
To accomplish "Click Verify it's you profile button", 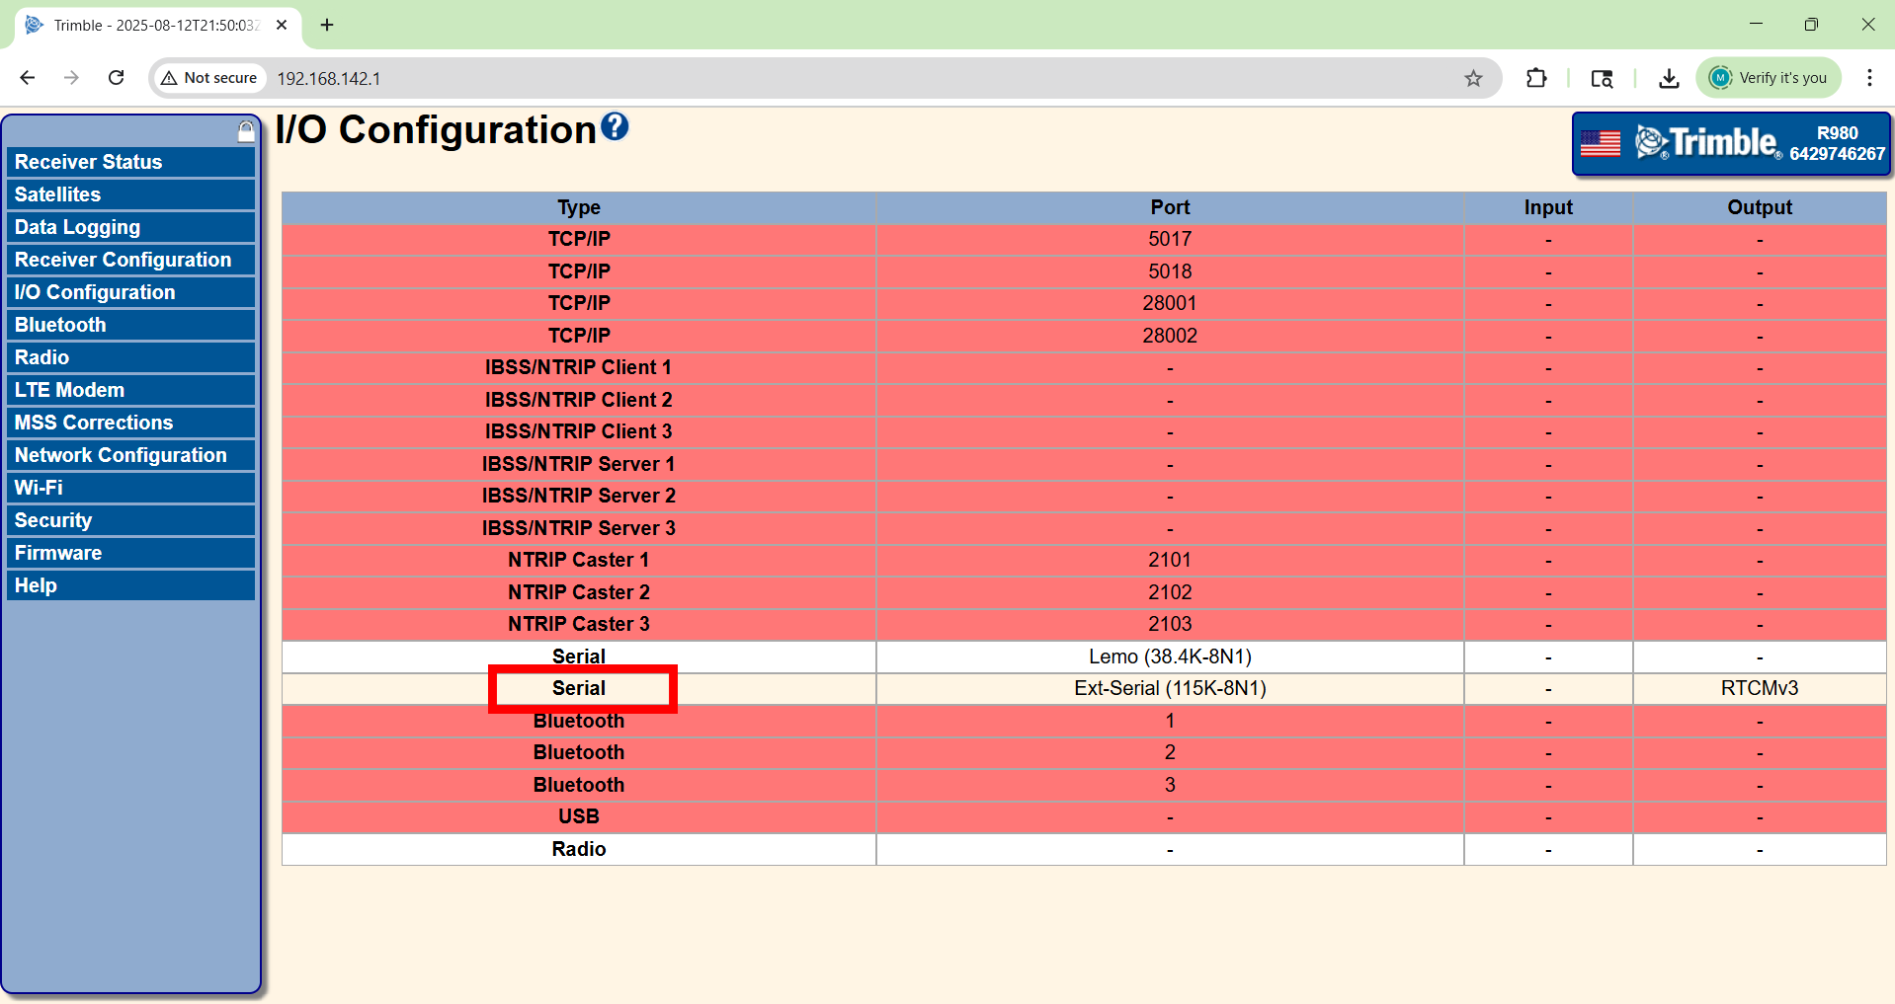I will 1769,78.
